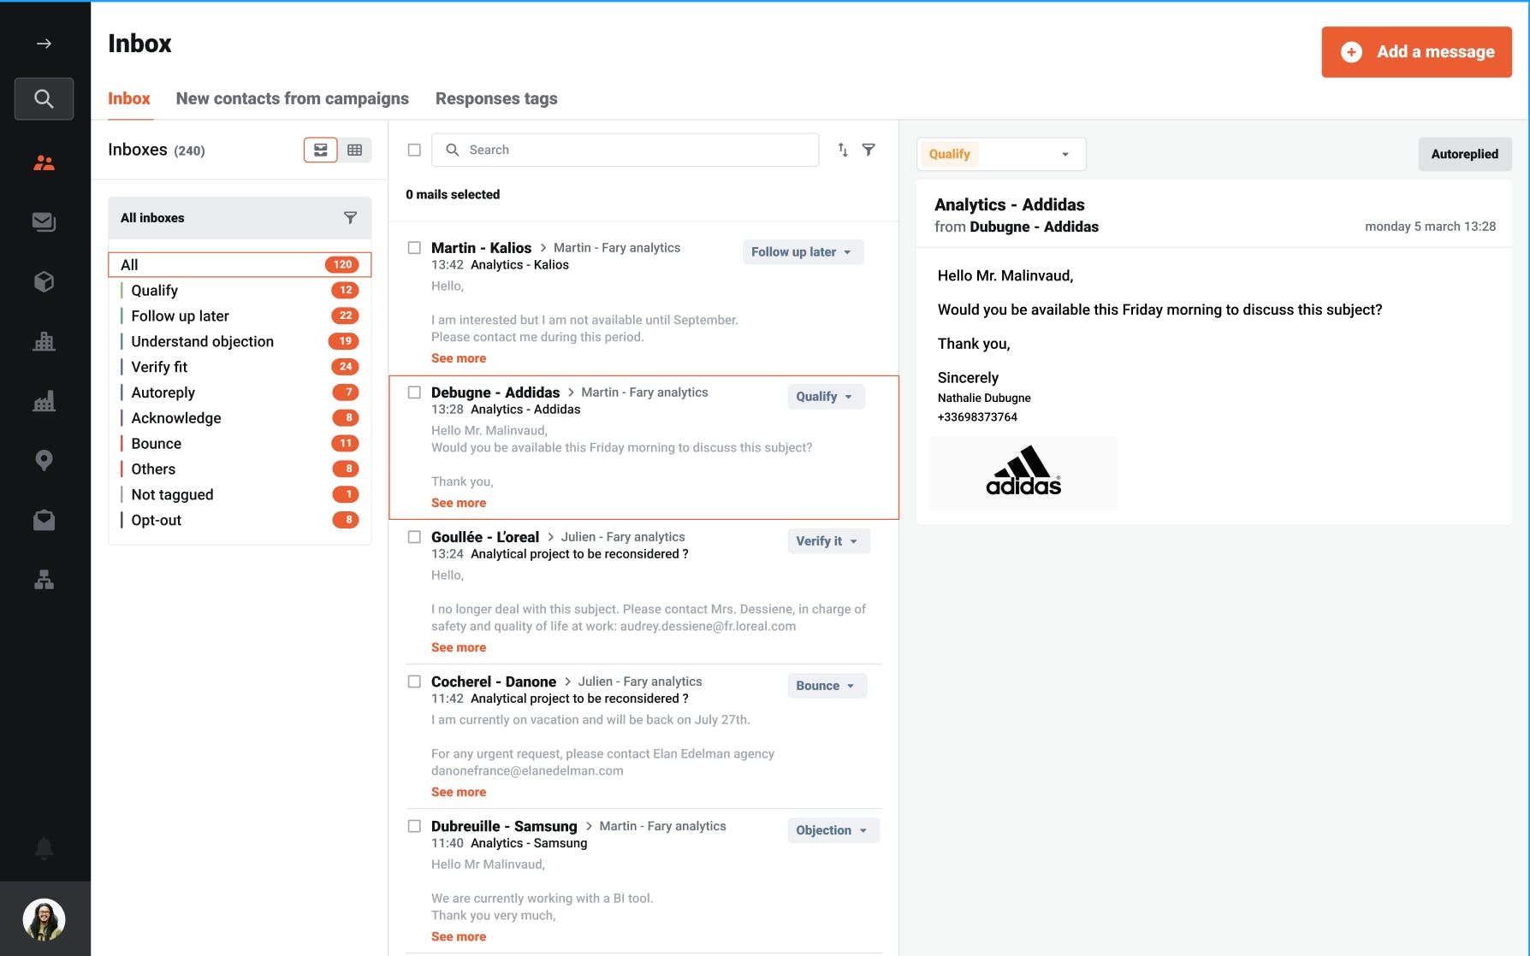Toggle the select-all mails checkbox

pos(414,150)
